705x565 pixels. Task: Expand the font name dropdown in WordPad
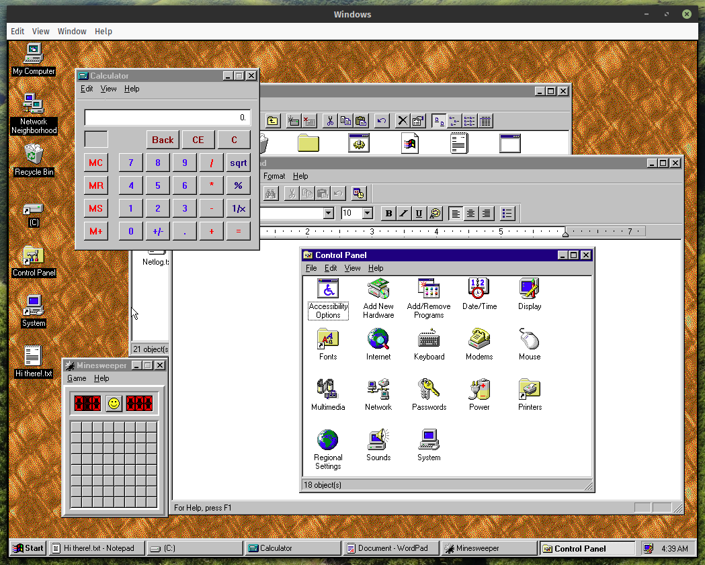point(329,213)
